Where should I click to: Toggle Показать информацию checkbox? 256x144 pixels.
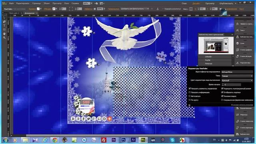(x=190, y=92)
